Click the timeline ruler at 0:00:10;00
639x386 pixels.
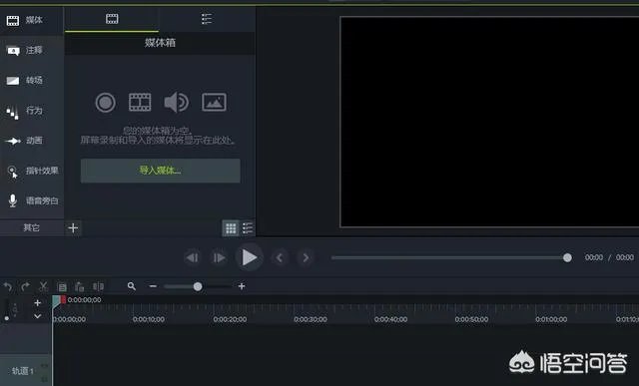[x=149, y=319]
